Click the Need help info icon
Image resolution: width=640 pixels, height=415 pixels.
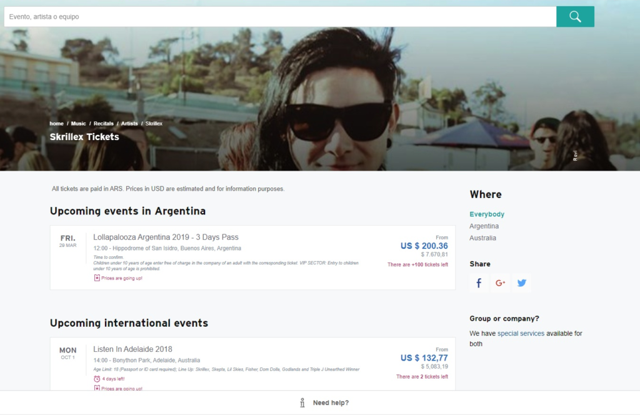pos(302,402)
